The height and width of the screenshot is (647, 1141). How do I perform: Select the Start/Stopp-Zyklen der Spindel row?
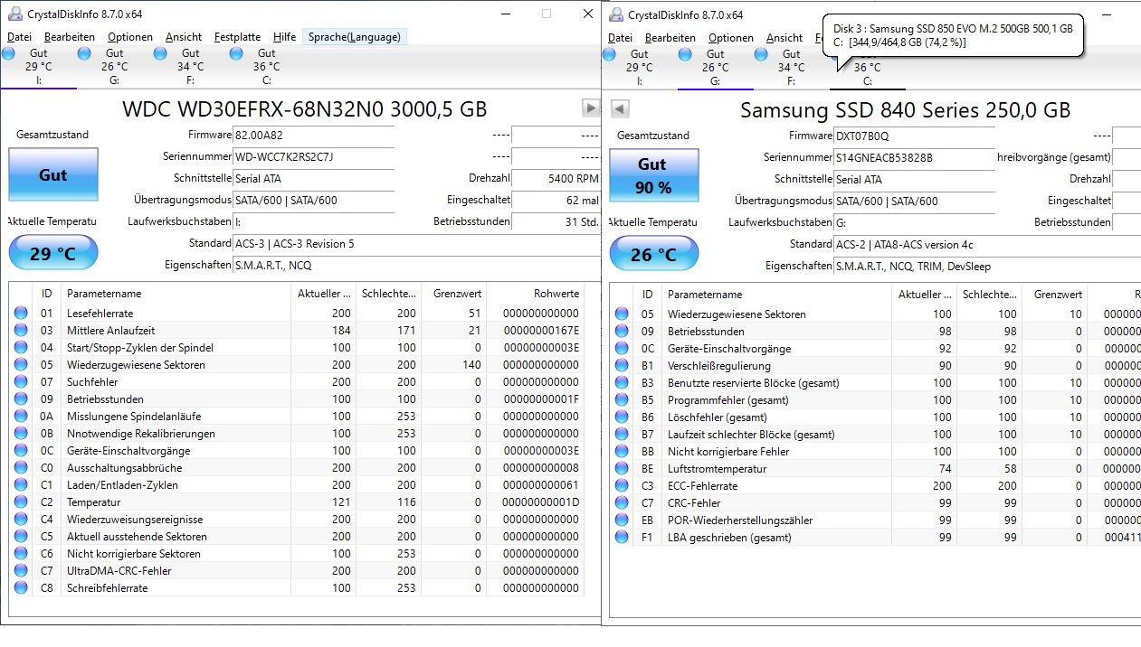coord(296,348)
